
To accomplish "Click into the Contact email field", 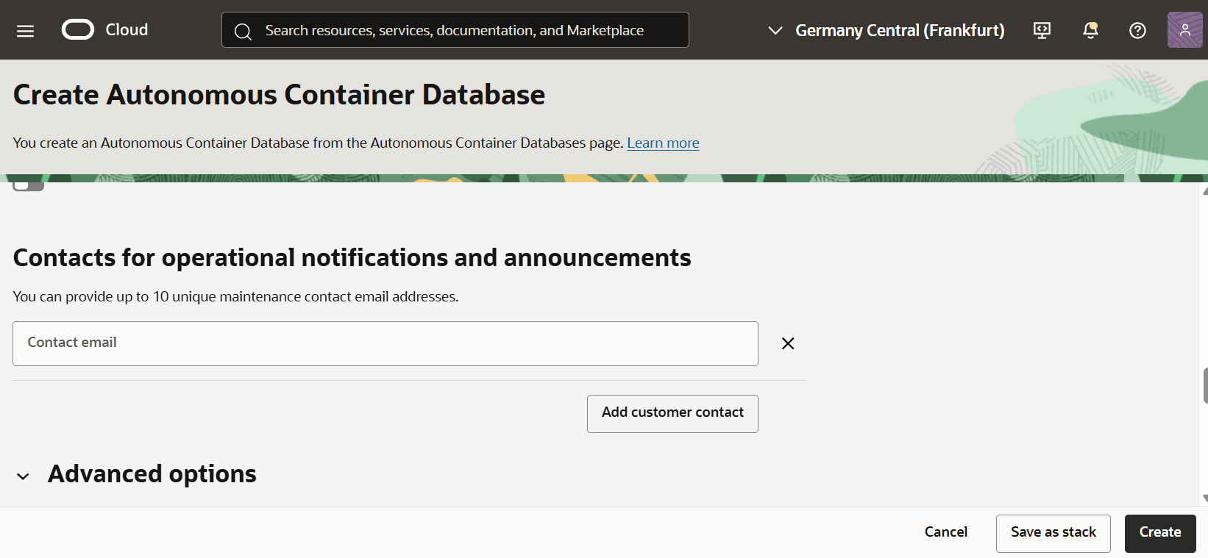I will coord(386,343).
